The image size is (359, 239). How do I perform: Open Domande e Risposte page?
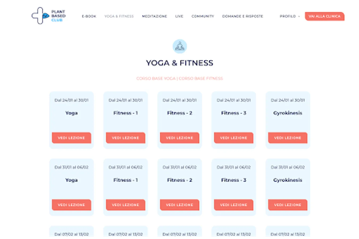point(242,16)
